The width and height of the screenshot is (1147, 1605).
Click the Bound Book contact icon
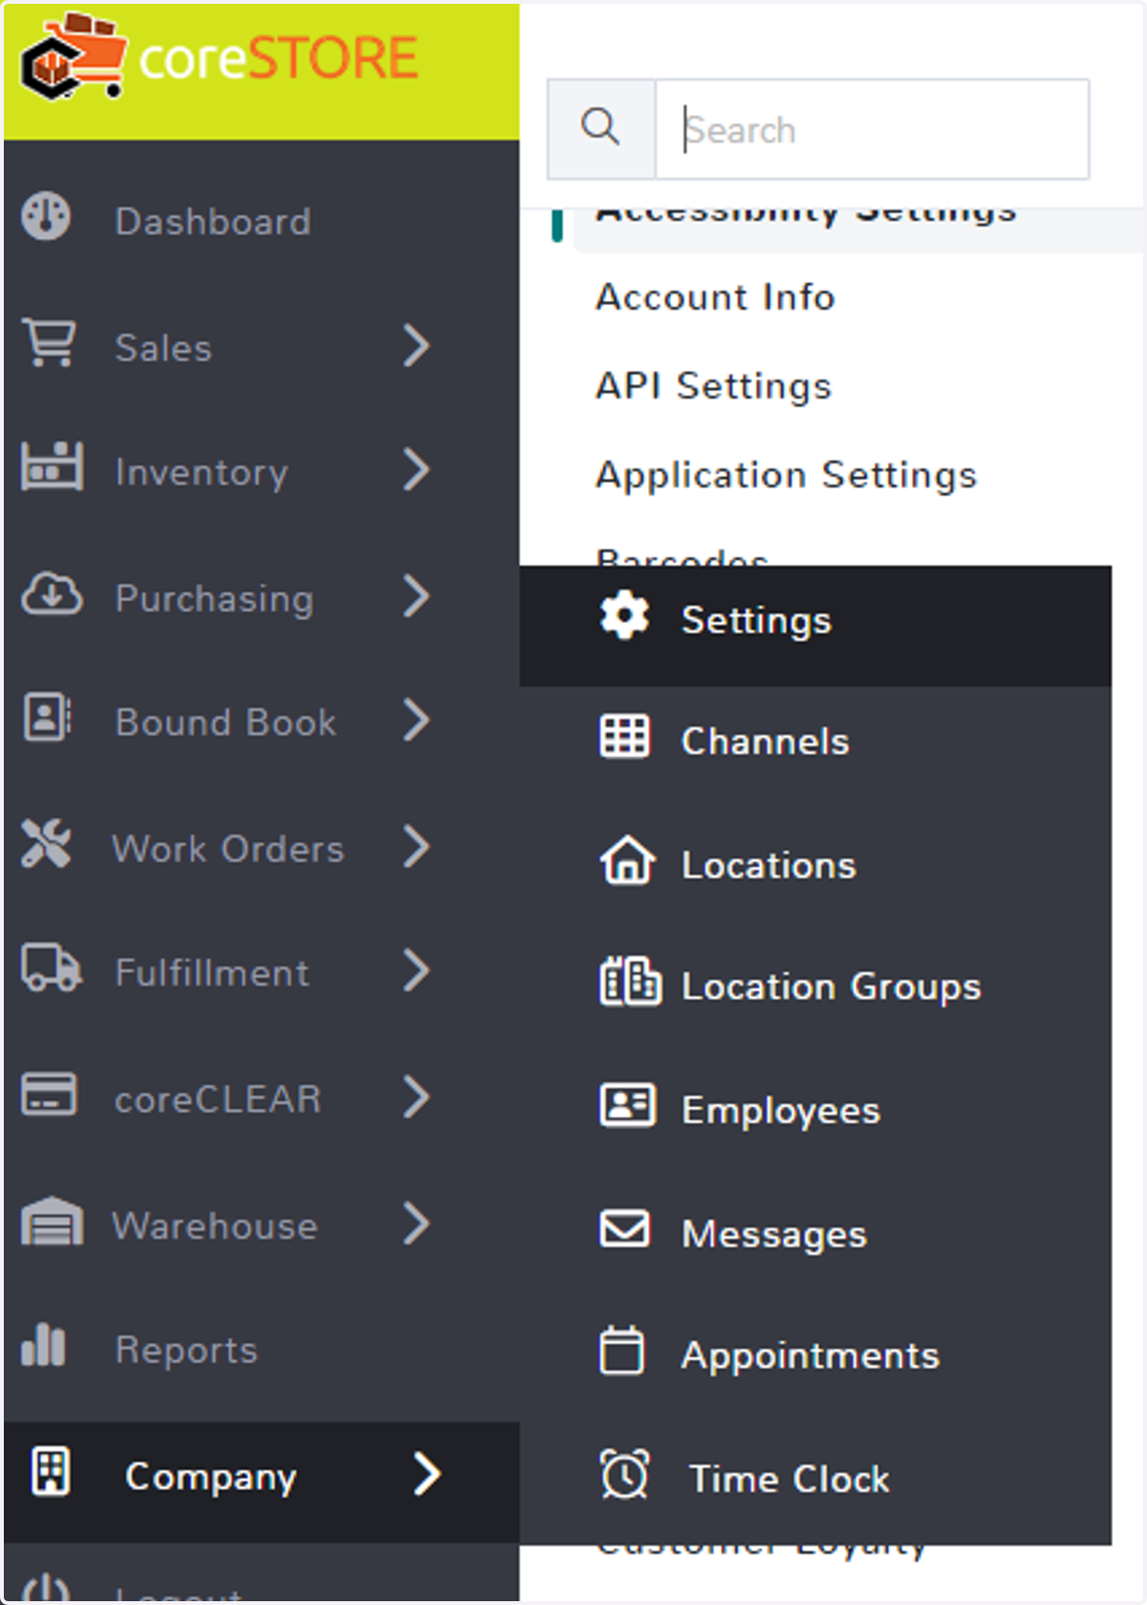pos(48,717)
